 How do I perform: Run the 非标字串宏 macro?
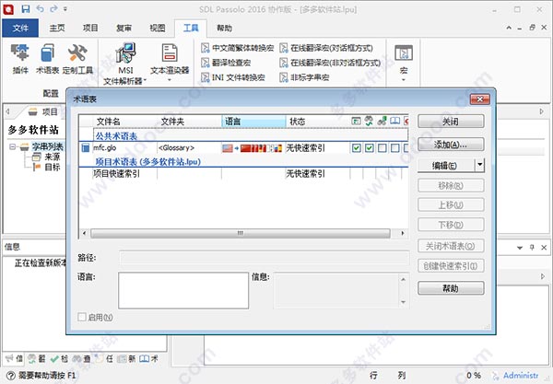(x=304, y=77)
